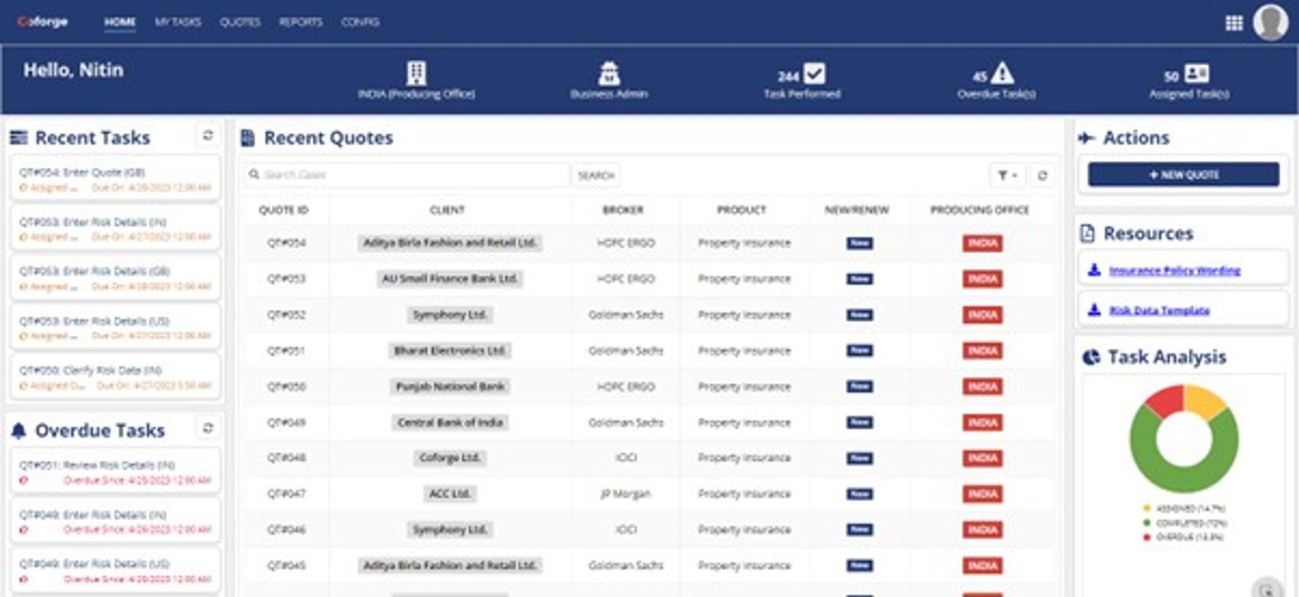Download icon for Insurance Policy Wording

pos(1094,270)
